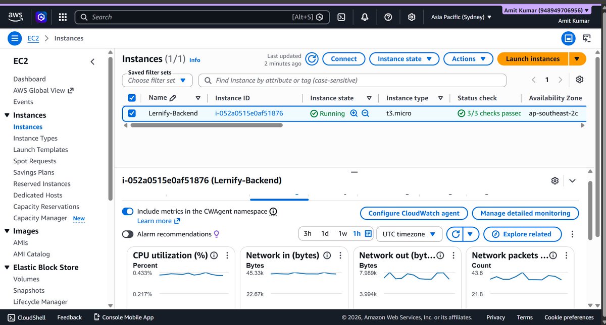Screen dimensions: 606x325
Task: Open the Asia Pacific (Sydney) region dropdown
Action: tap(461, 17)
